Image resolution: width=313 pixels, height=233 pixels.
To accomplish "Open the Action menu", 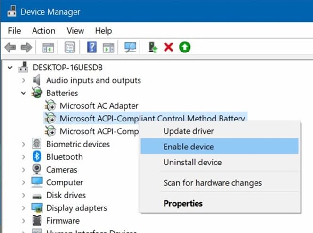I will point(43,31).
